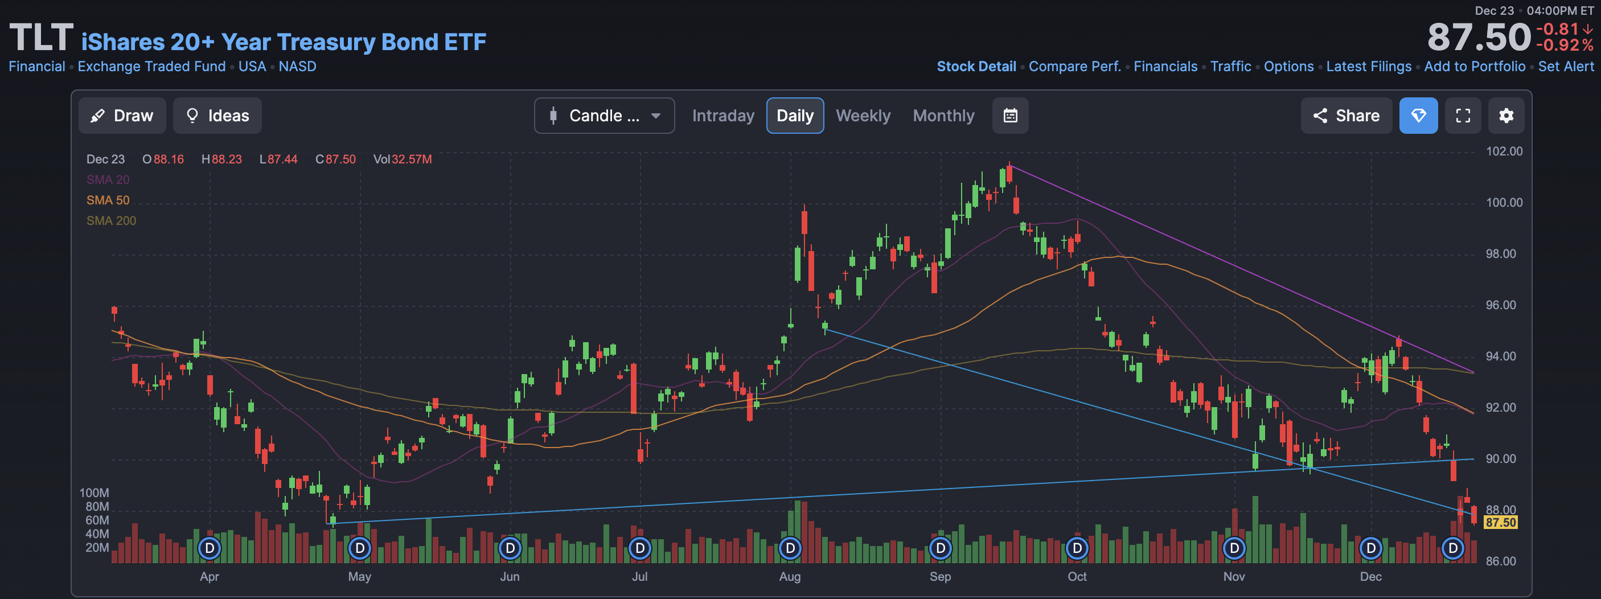Click the blue diamond premium icon
1601x599 pixels.
(1418, 116)
